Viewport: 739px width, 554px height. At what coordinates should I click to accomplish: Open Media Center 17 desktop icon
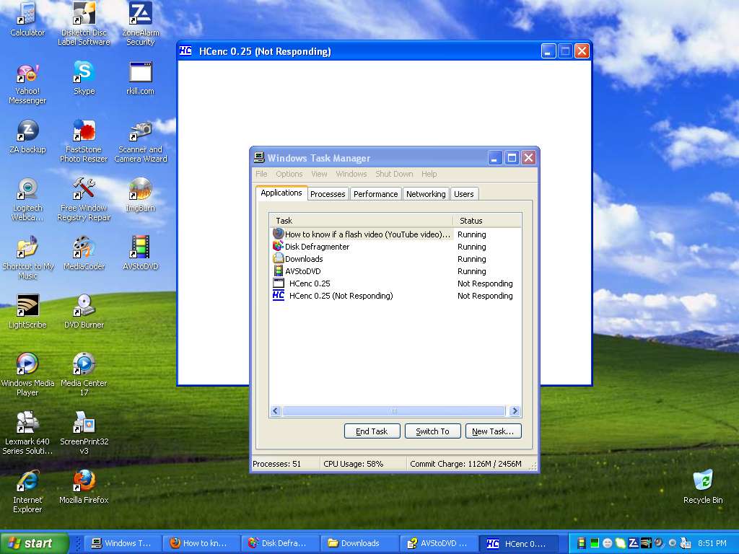coord(84,375)
